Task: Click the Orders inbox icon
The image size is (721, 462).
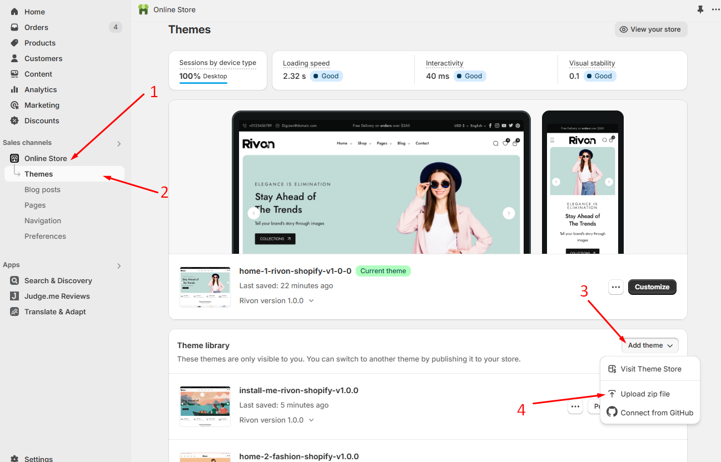Action: click(14, 27)
